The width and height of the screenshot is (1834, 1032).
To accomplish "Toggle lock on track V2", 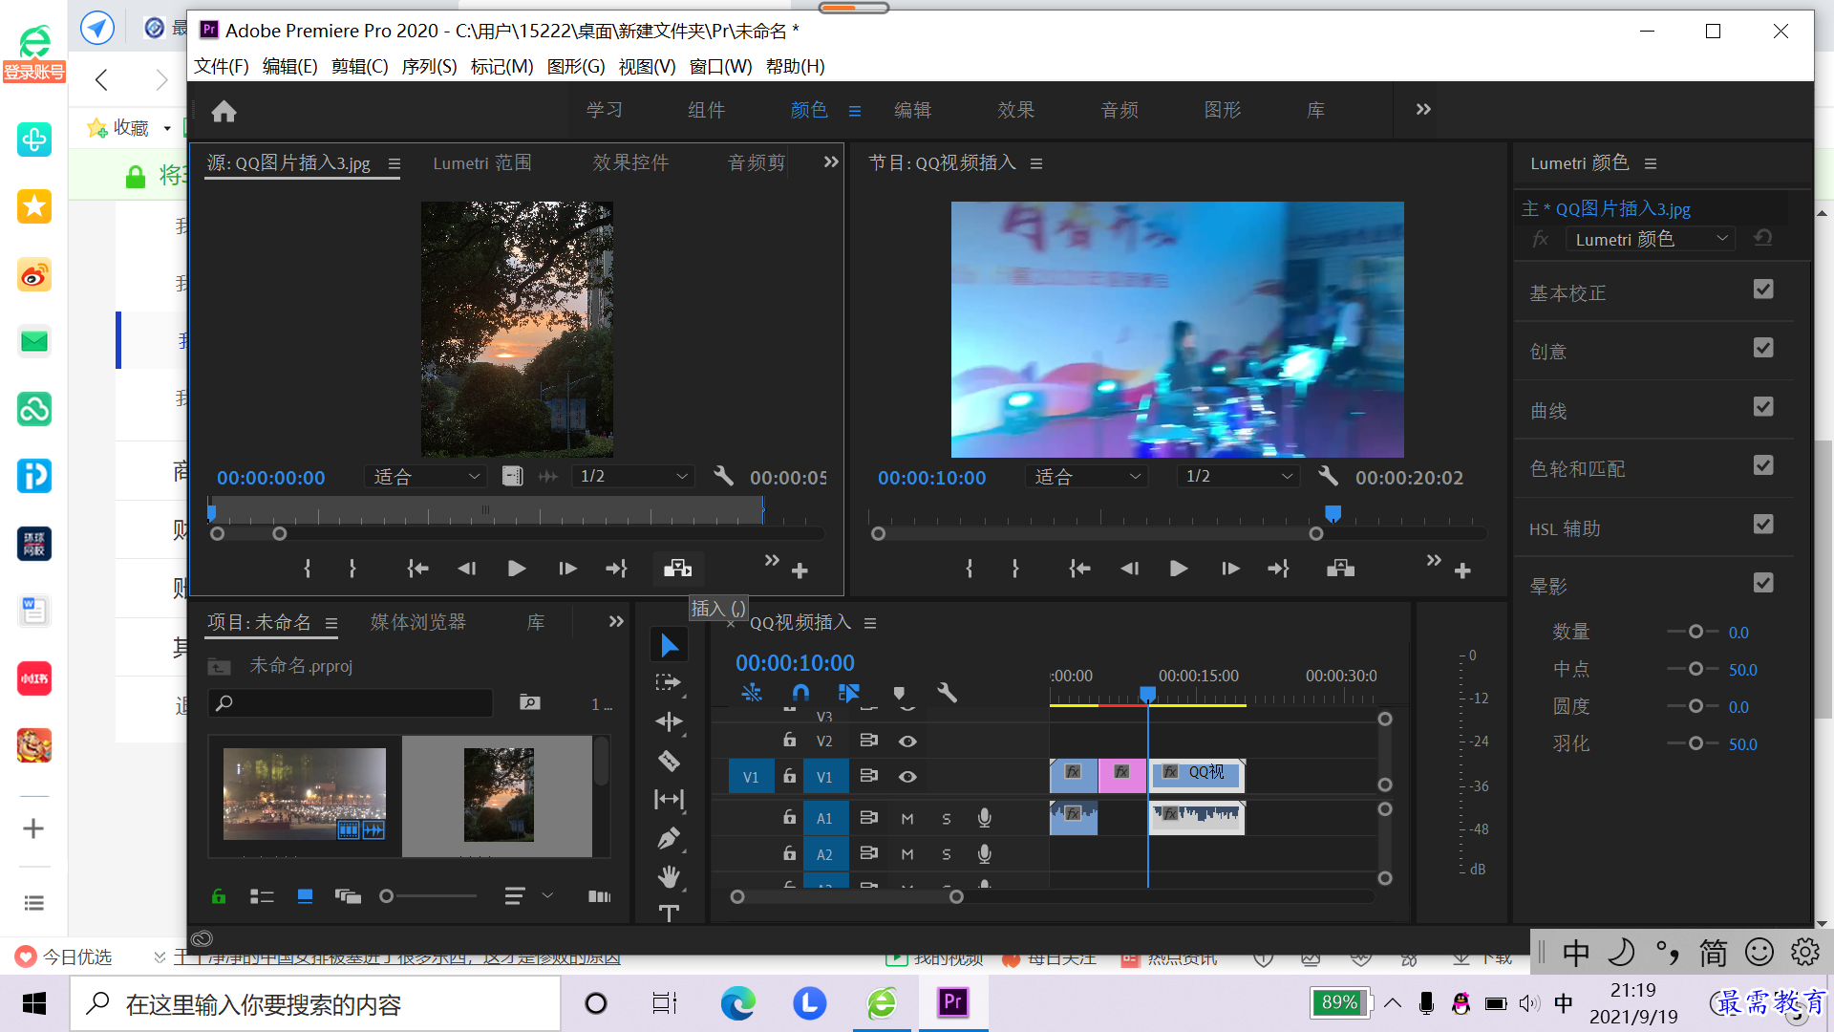I will point(789,740).
